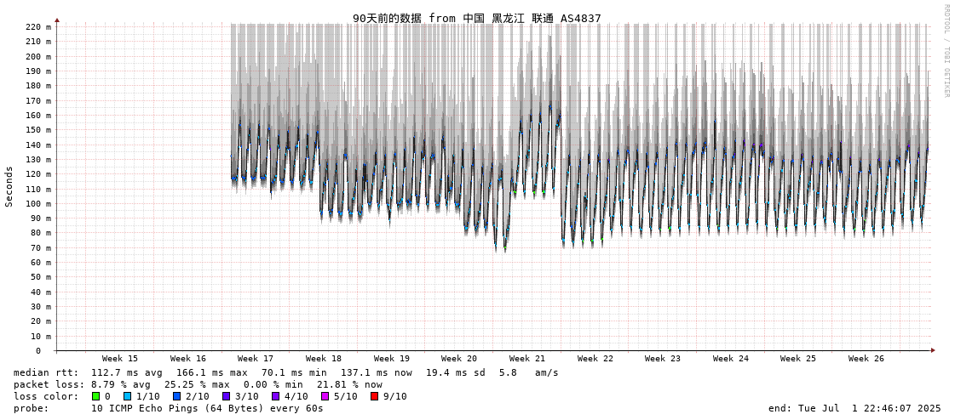Click the red 9/10 loss swatch
The width and height of the screenshot is (955, 420).
click(x=375, y=396)
